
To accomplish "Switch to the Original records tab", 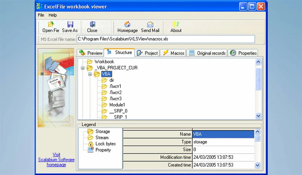I will pos(207,53).
